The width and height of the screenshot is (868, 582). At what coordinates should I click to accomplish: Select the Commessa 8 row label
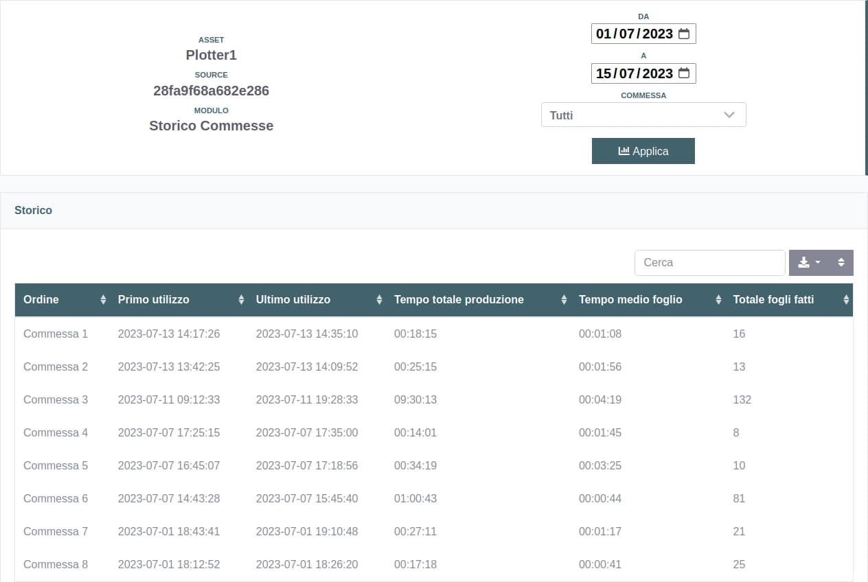(x=56, y=564)
